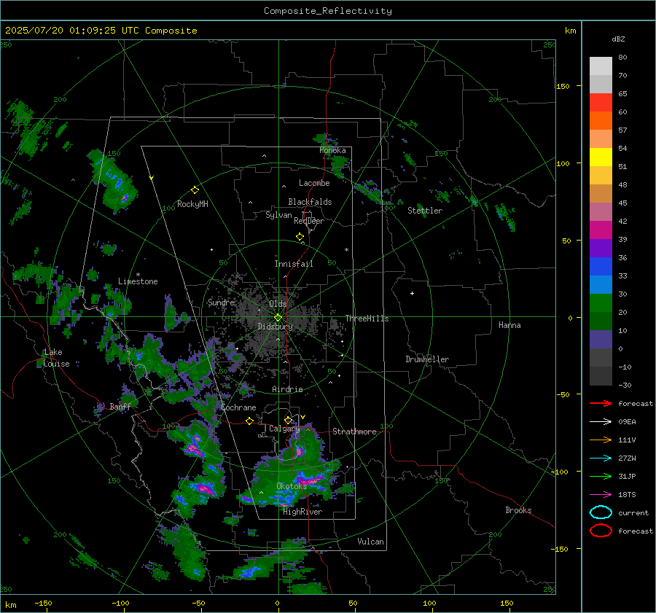The image size is (656, 613).
Task: Click the Hanna label
Action: tap(509, 325)
